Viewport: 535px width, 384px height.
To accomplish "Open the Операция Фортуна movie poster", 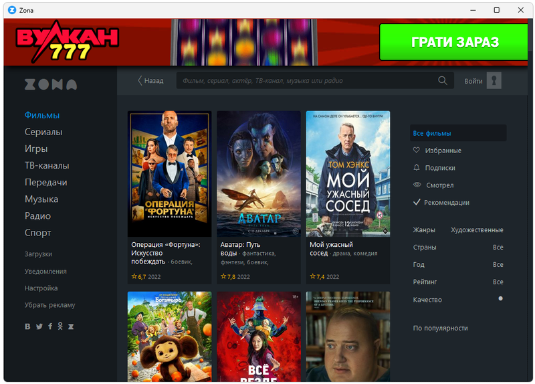I will pos(170,174).
